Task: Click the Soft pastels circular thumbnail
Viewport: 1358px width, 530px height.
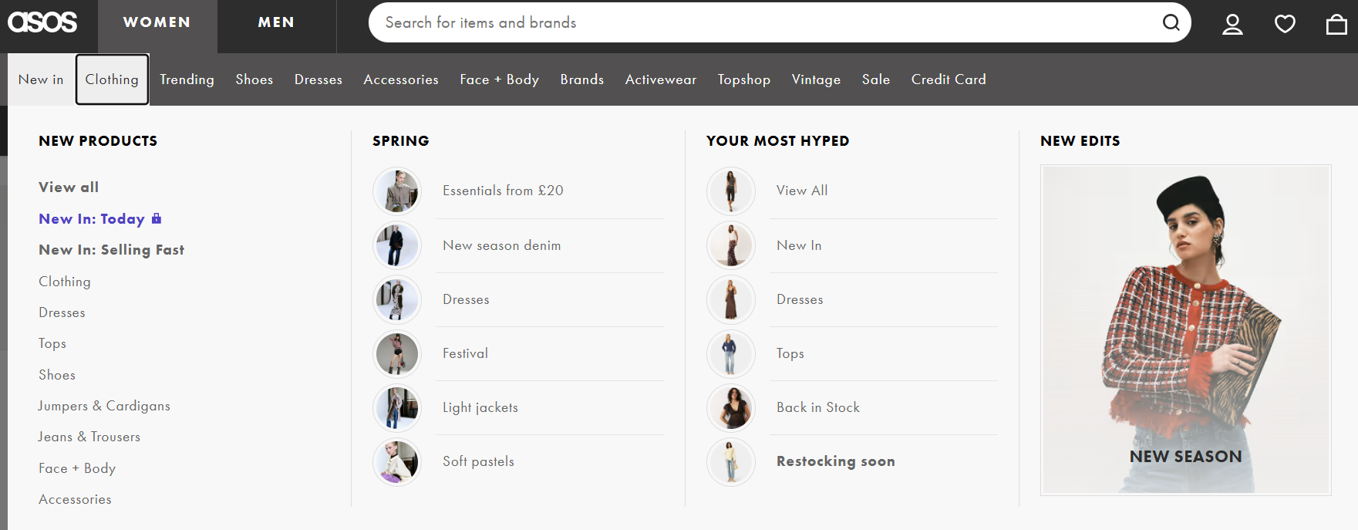Action: [397, 461]
